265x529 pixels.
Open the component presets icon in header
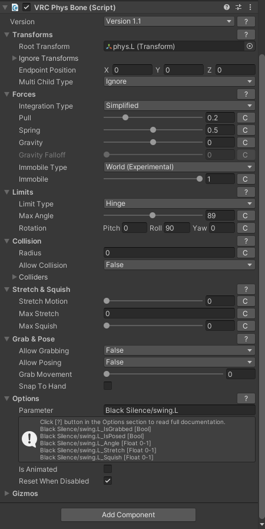[x=238, y=7]
